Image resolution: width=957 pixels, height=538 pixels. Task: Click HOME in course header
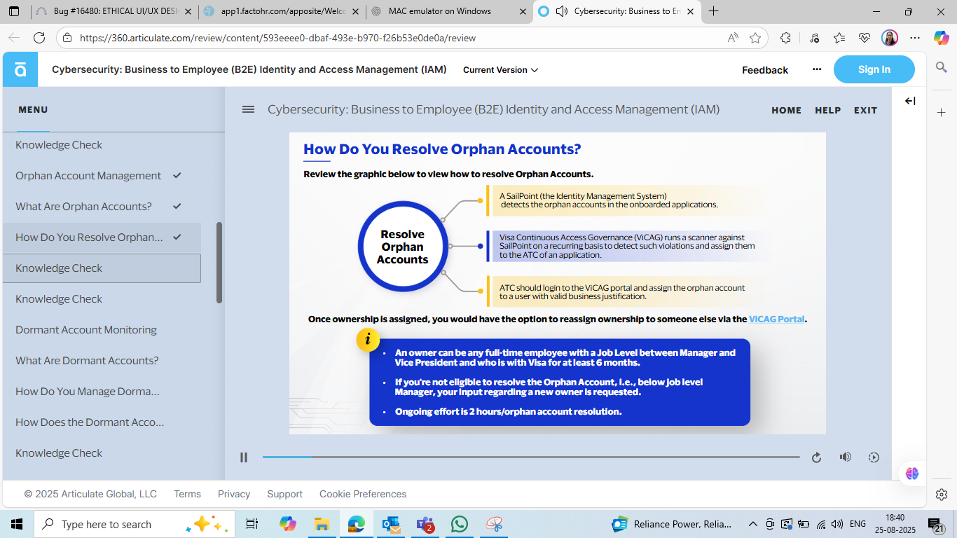pos(786,110)
